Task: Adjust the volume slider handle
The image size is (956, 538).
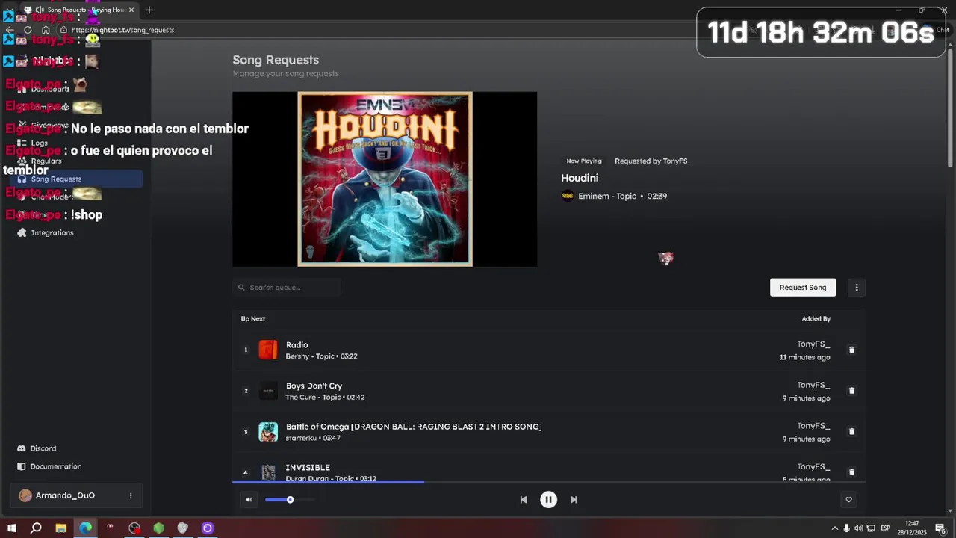Action: click(290, 500)
